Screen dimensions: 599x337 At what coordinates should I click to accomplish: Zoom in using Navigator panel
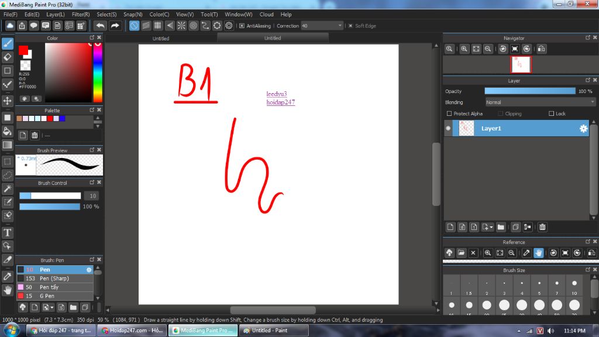pos(464,49)
